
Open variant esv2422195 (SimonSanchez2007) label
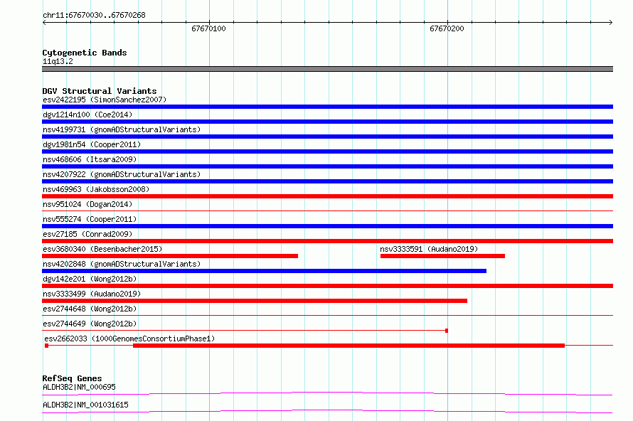(105, 100)
